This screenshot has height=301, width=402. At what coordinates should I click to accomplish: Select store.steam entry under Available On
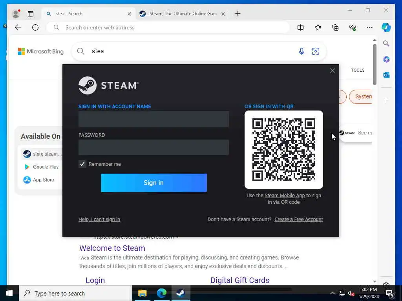(x=42, y=154)
